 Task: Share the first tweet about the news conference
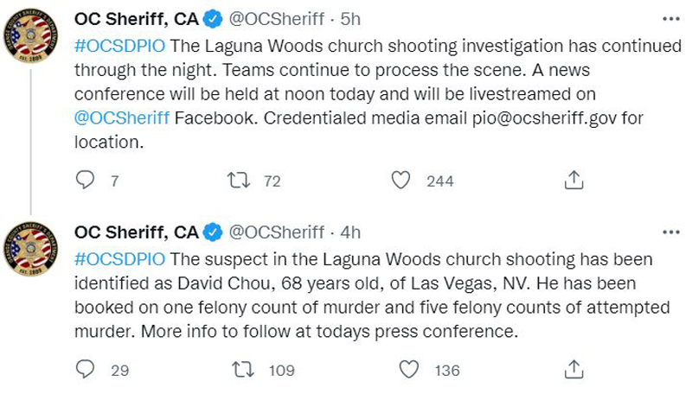coord(573,181)
